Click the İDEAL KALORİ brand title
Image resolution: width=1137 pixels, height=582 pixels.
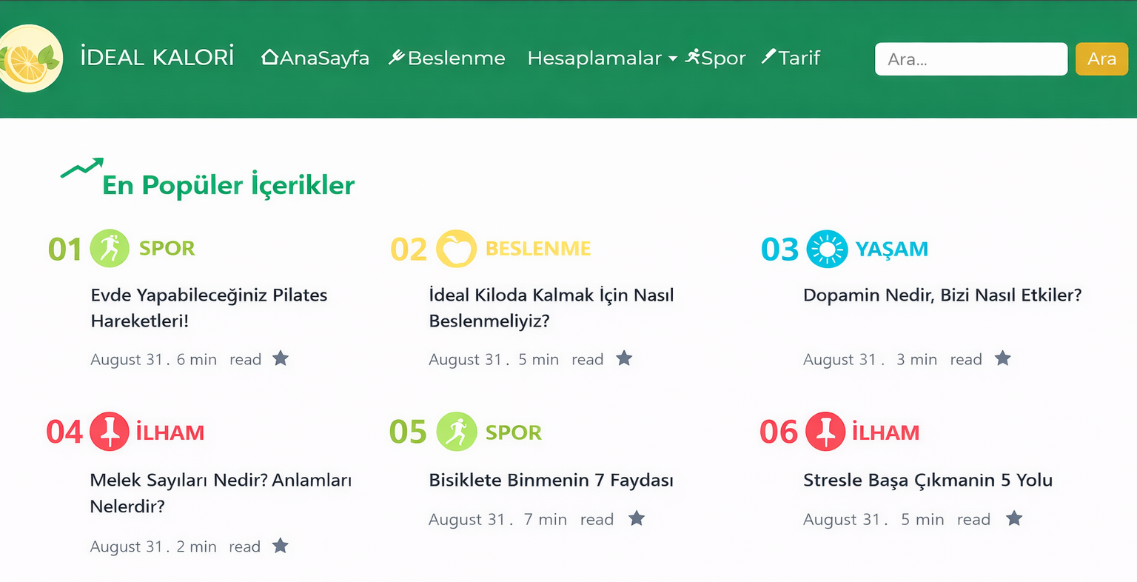pyautogui.click(x=157, y=58)
